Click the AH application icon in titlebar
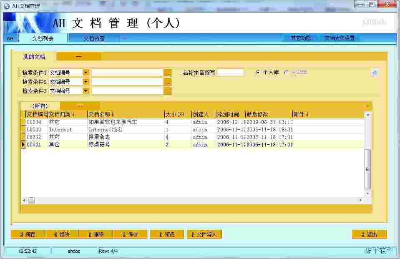The height and width of the screenshot is (259, 400). [7, 5]
